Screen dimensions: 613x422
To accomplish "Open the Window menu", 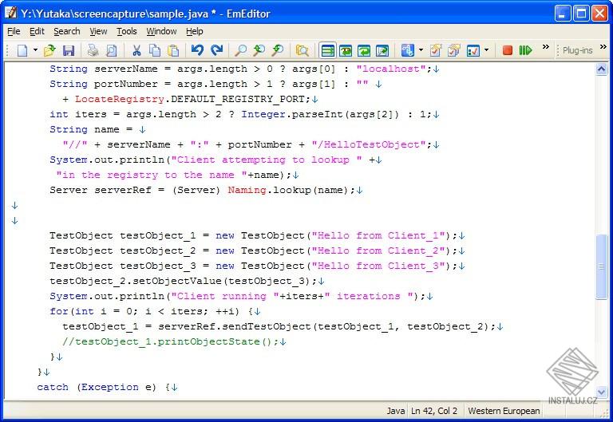I will [x=161, y=31].
